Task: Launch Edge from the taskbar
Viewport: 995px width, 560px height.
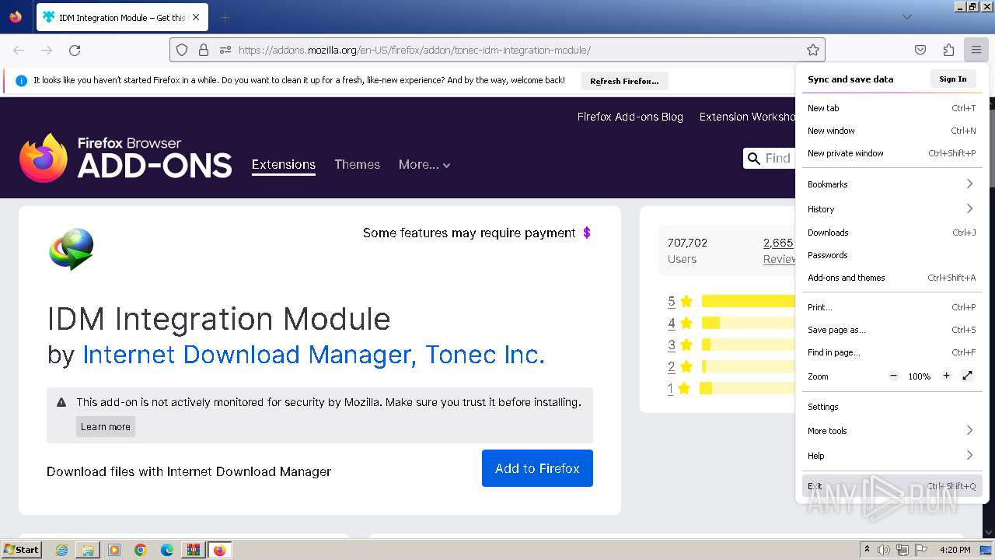Action: 167,550
